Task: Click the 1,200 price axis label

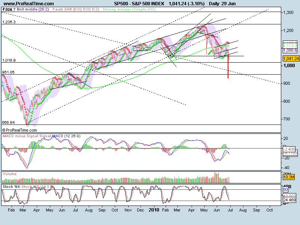Action: 288,30
